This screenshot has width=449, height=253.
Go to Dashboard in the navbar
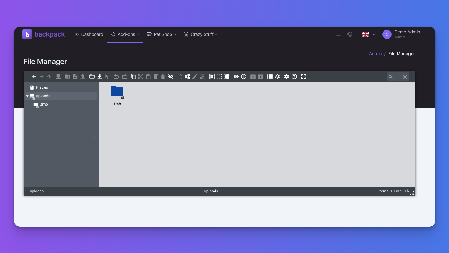[89, 34]
